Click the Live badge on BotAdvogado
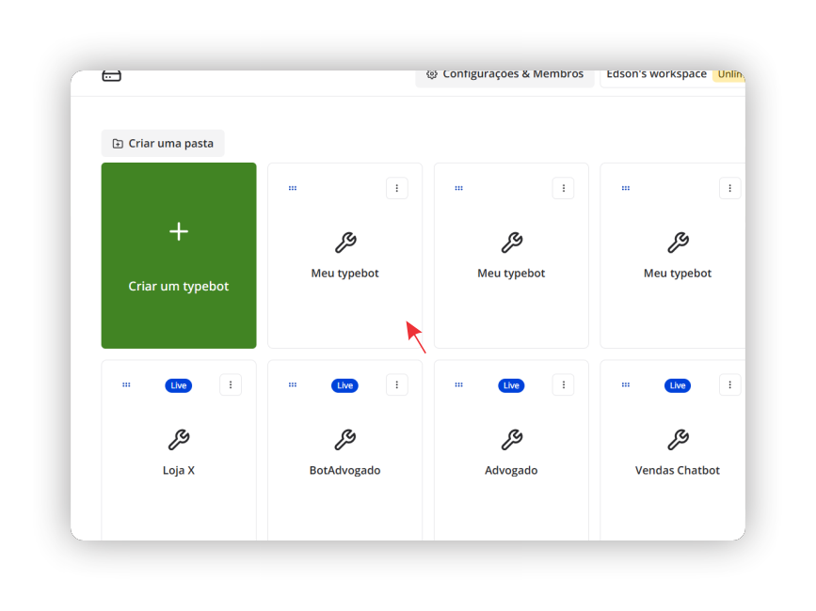The height and width of the screenshot is (611, 816). [344, 385]
